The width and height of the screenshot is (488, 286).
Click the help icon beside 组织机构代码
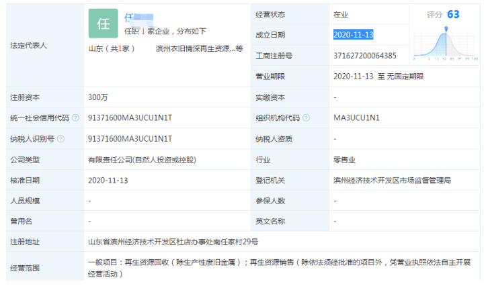click(x=307, y=117)
